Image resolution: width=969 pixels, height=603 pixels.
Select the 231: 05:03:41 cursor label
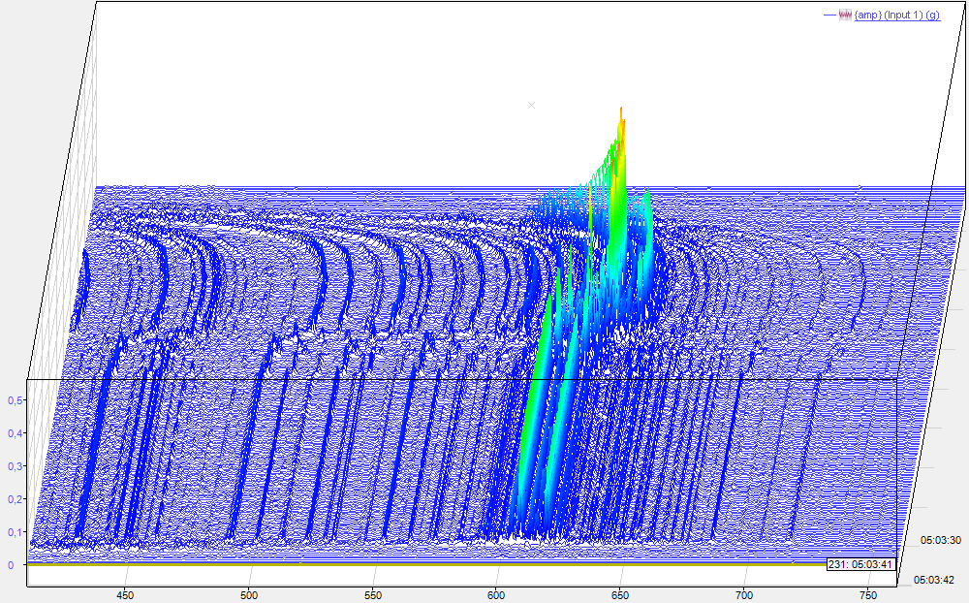coord(860,564)
